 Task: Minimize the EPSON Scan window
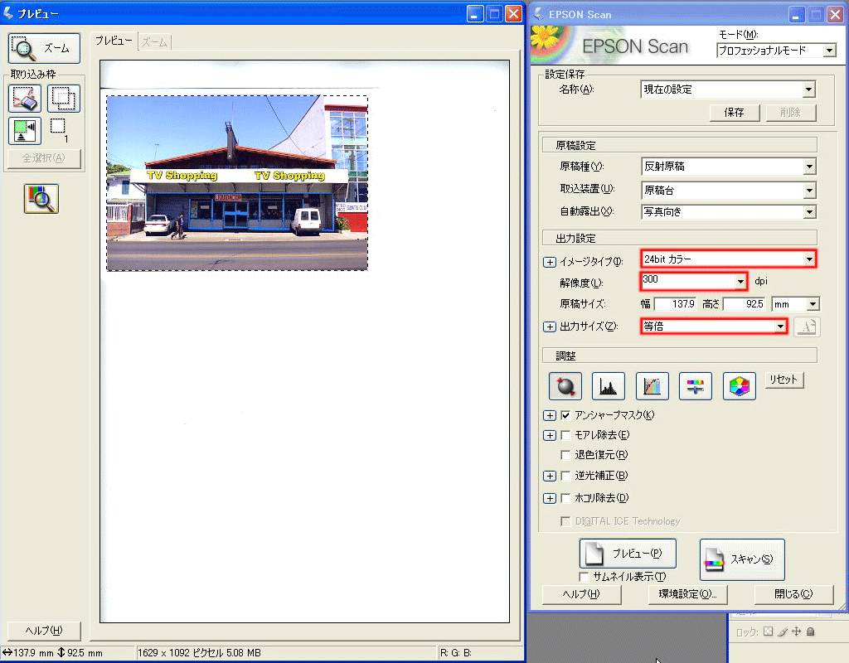pos(797,15)
